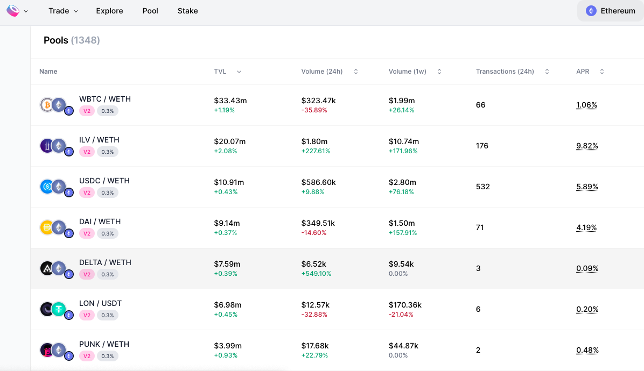Sort pools by the TVL column arrow
Screen dimensions: 644x371
pyautogui.click(x=239, y=72)
